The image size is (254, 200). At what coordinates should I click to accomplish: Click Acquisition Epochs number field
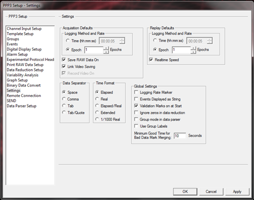click(94, 50)
